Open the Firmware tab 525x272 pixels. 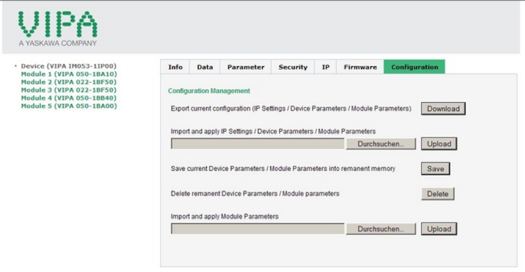(x=360, y=67)
